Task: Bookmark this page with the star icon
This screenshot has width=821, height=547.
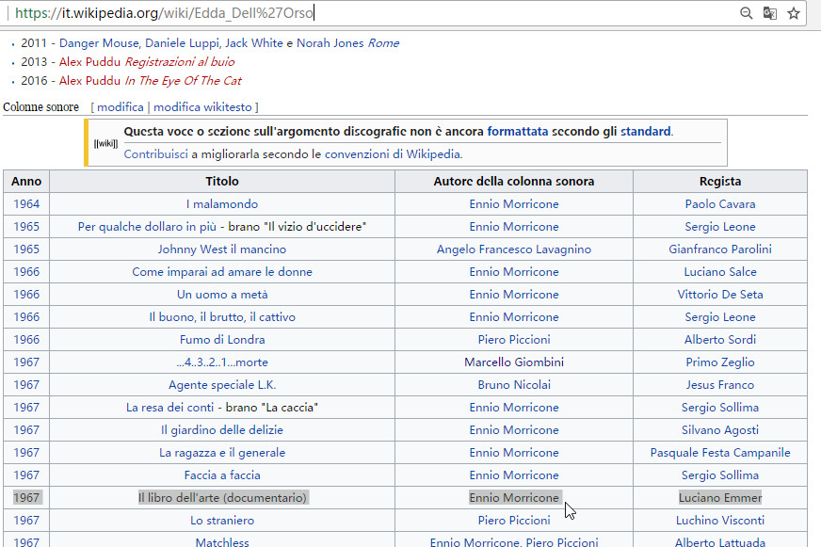Action: click(x=794, y=13)
